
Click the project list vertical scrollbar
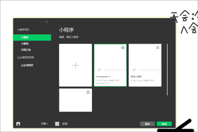pyautogui.click(x=167, y=70)
